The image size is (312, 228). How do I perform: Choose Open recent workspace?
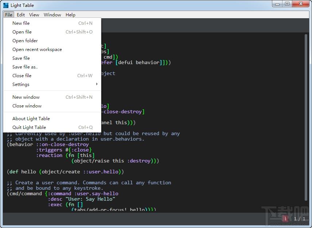pos(52,50)
